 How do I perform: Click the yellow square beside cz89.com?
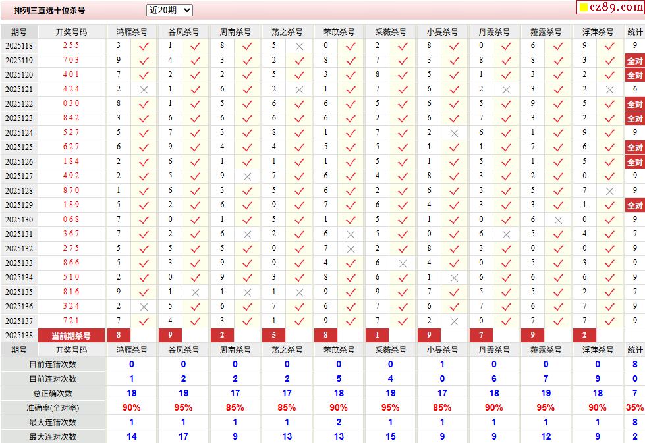coord(583,7)
